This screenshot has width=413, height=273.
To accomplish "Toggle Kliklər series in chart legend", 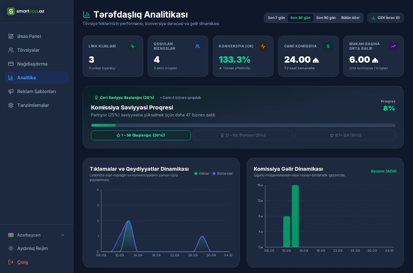I will pos(202,174).
